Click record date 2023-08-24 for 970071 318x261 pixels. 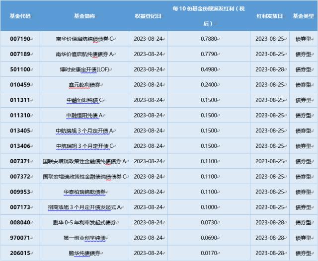148,238
